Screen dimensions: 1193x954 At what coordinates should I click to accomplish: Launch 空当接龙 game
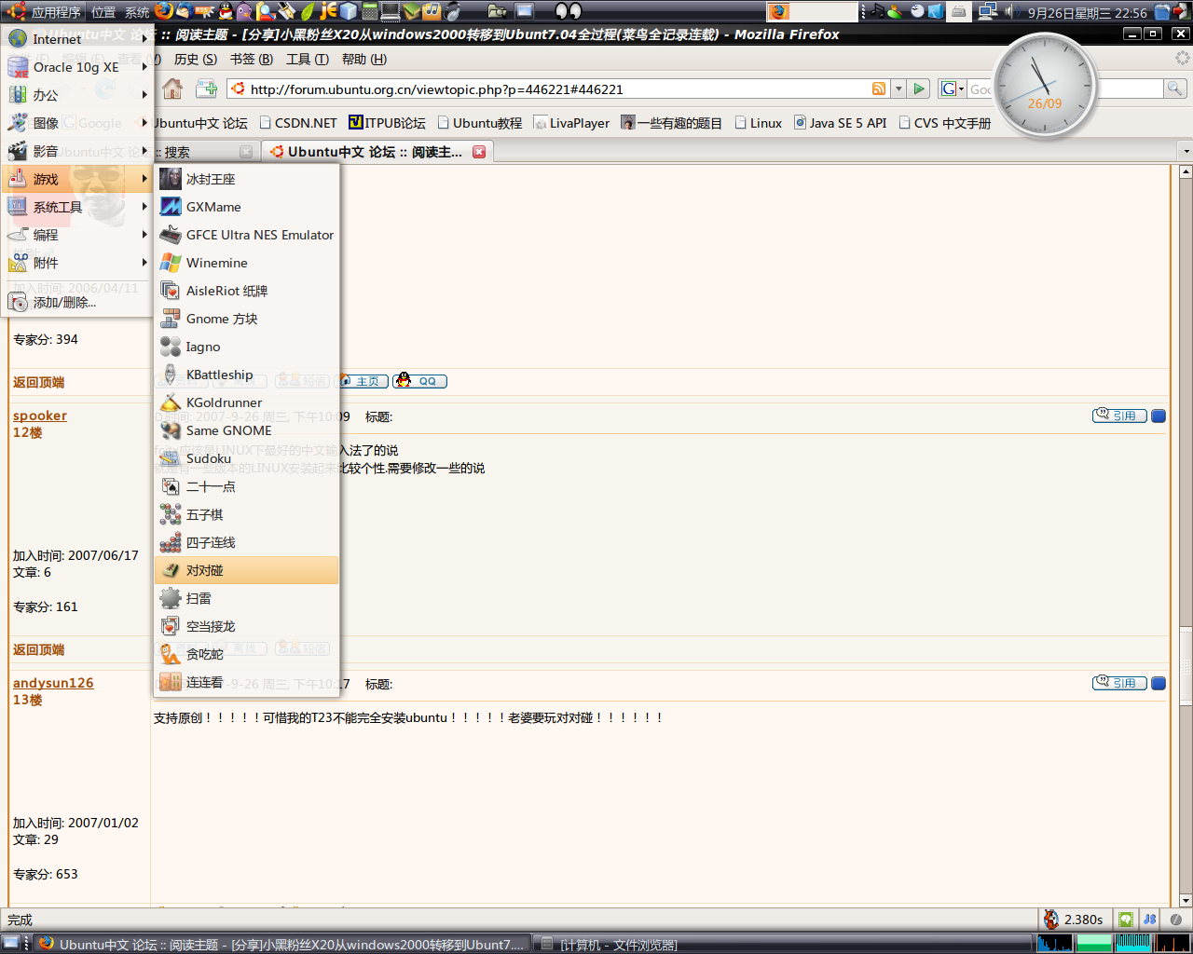[x=246, y=626]
